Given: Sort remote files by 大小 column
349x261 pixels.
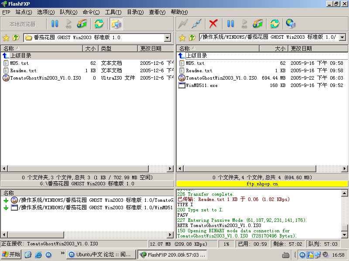Looking at the screenshot, I should [274, 48].
